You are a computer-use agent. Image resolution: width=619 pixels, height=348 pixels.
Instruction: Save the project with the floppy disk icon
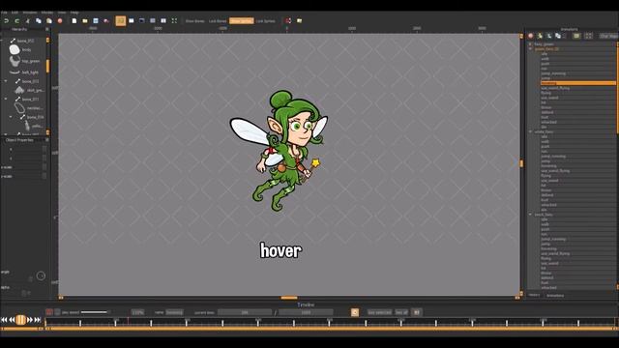tap(96, 21)
